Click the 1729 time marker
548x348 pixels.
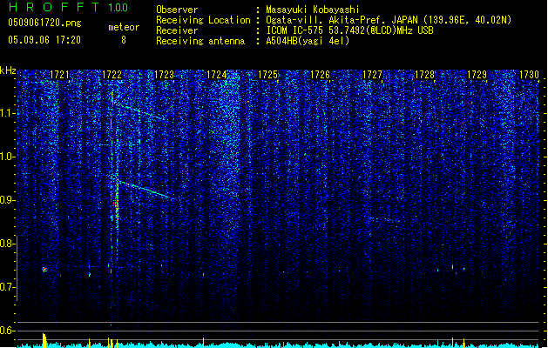(x=477, y=75)
